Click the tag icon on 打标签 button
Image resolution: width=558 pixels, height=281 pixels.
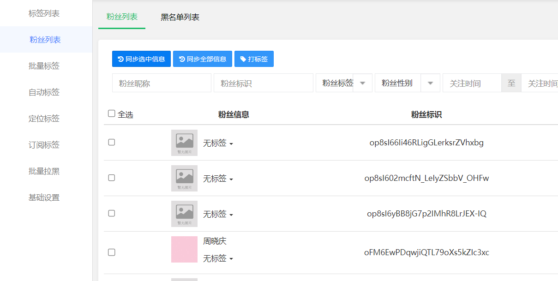[x=243, y=59]
